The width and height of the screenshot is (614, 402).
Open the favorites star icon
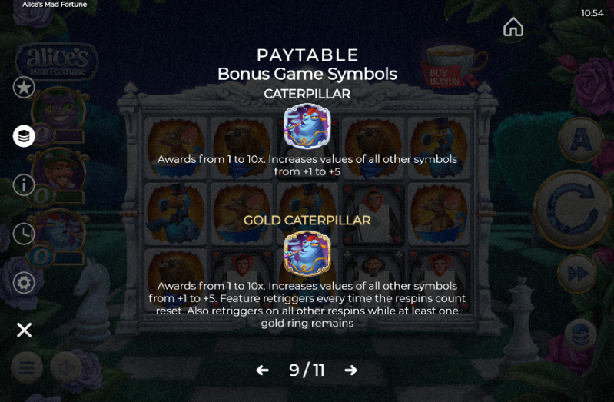tap(24, 87)
